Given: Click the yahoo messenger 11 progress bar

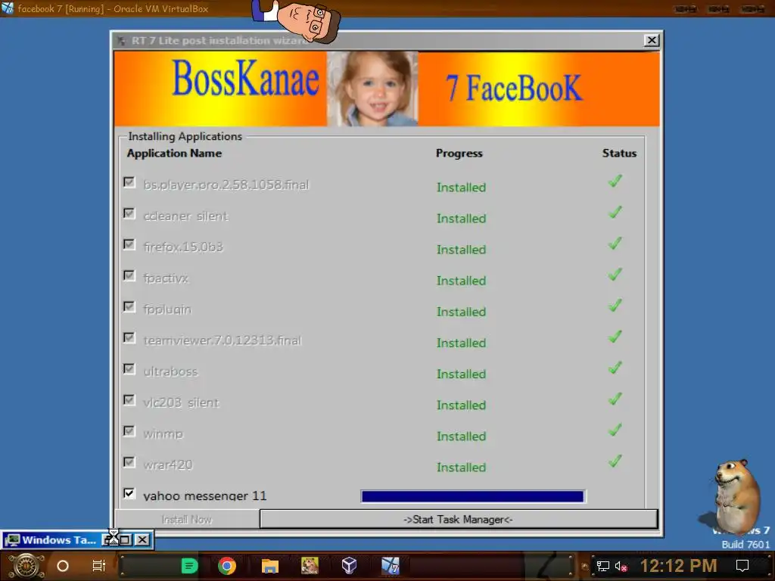Looking at the screenshot, I should click(472, 496).
